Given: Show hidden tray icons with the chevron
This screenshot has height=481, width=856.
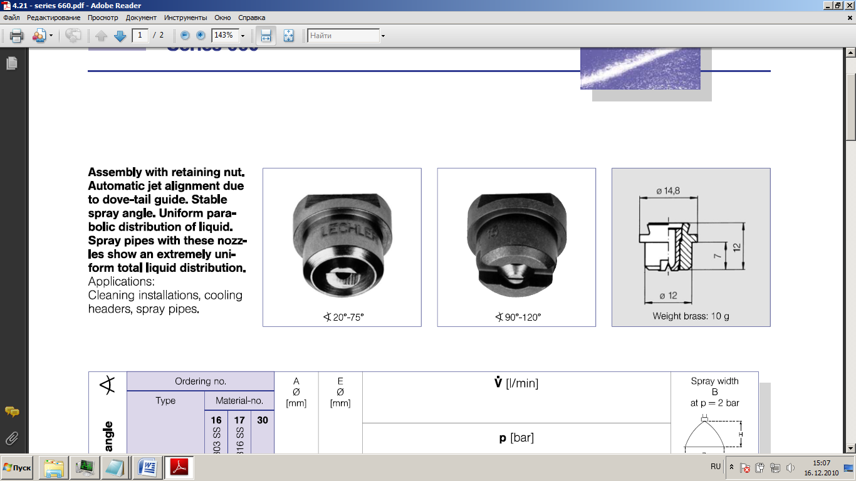Looking at the screenshot, I should 731,468.
